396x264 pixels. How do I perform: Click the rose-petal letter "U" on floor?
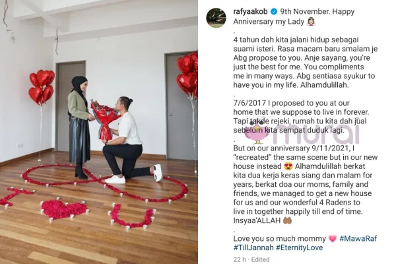[132, 216]
